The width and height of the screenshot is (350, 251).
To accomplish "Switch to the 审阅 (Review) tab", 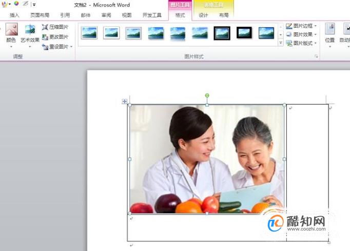I will (x=106, y=15).
